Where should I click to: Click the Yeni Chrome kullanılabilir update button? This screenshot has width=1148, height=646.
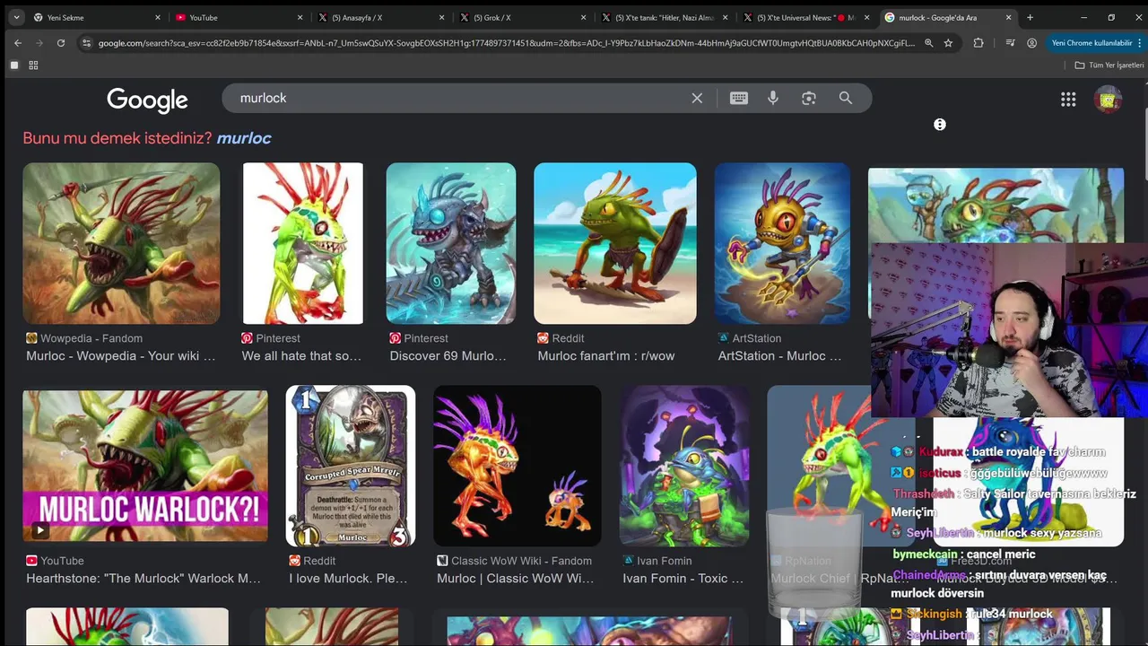[x=1091, y=42]
